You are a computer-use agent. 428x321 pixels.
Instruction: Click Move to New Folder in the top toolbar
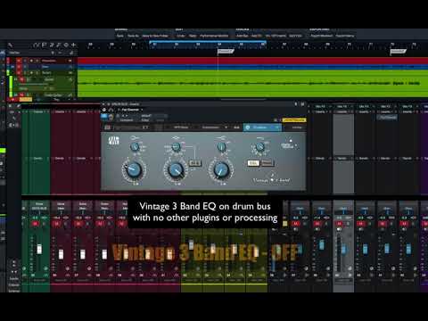pos(155,36)
